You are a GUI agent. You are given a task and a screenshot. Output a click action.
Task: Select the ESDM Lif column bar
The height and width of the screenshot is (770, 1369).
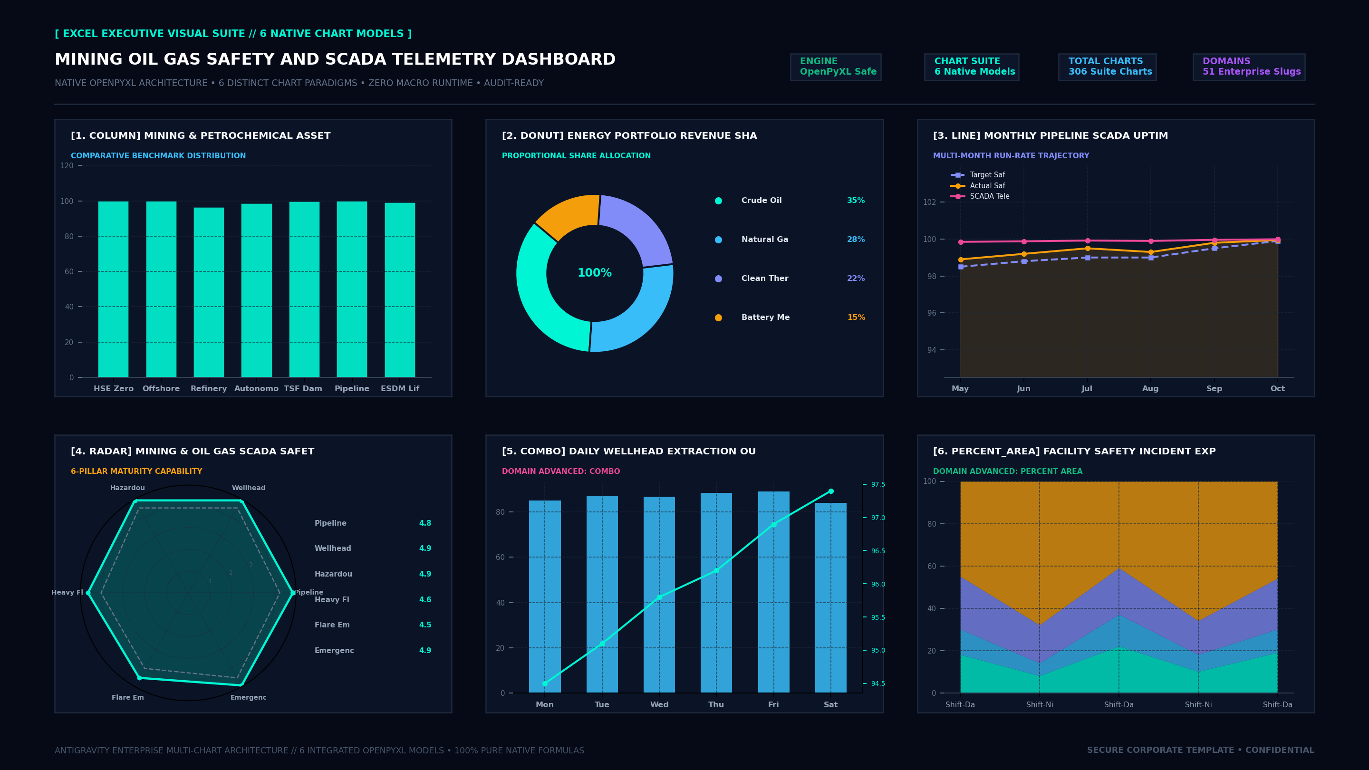coord(400,290)
